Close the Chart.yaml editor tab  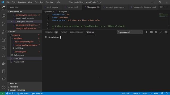coord(98,7)
